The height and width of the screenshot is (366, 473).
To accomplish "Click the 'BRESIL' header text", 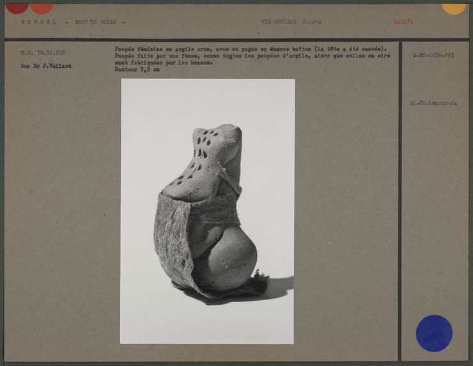I will pyautogui.click(x=38, y=22).
